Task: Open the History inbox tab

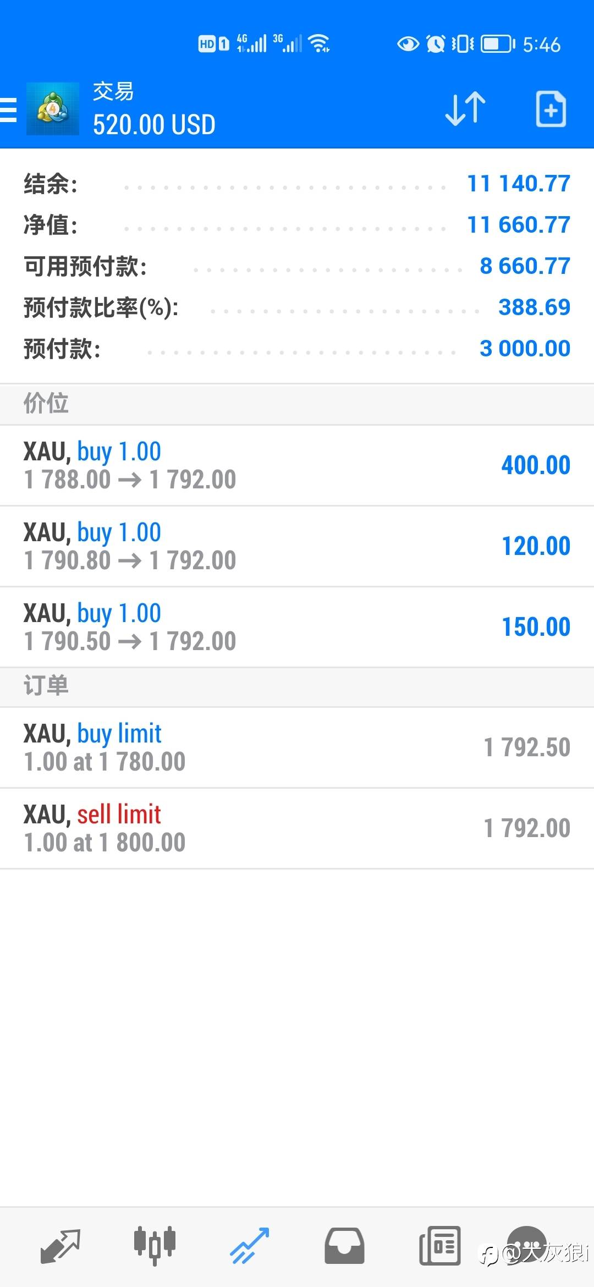Action: coord(344,1245)
